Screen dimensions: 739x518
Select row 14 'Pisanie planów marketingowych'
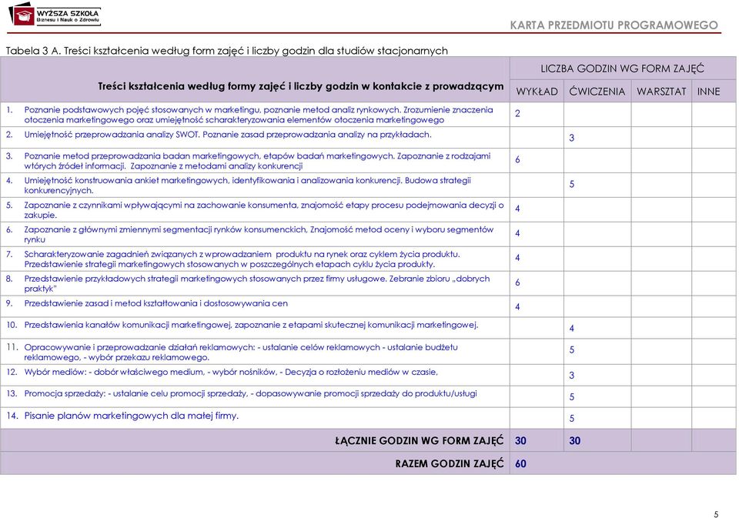pyautogui.click(x=132, y=416)
